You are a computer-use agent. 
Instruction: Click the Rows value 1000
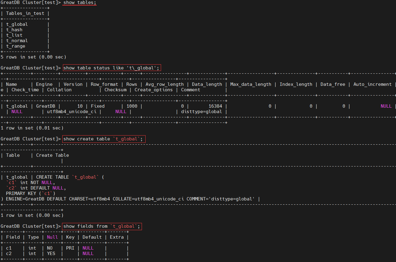(x=132, y=106)
